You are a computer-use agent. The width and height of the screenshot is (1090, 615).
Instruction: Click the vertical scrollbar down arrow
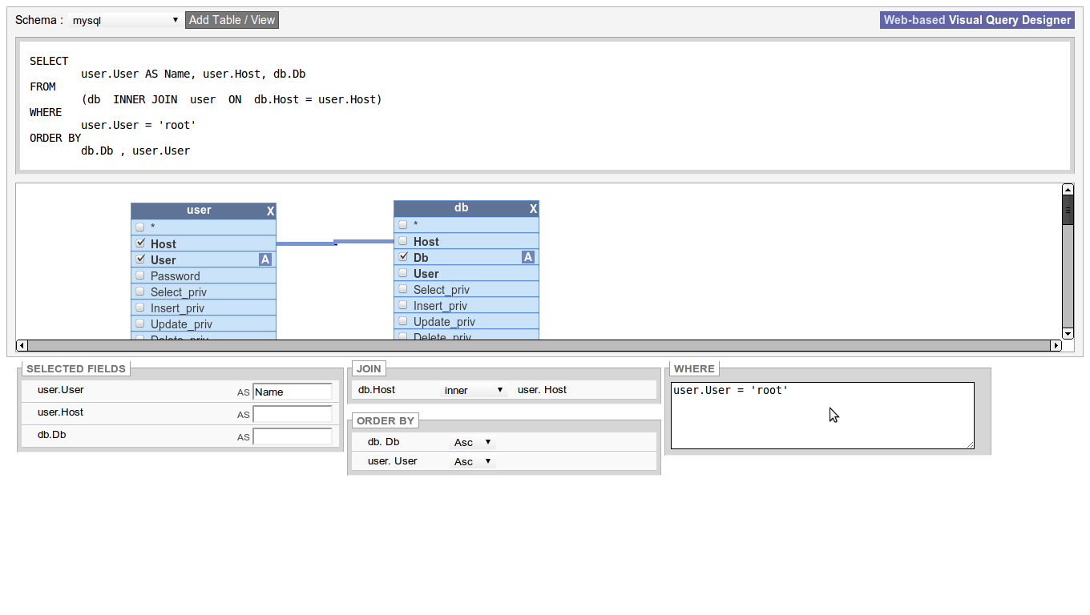[1068, 333]
